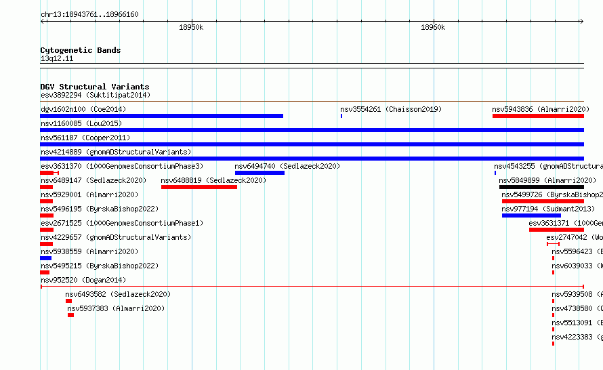Image resolution: width=603 pixels, height=370 pixels.
Task: Click the esv2747042 variant label
Action: (575, 237)
